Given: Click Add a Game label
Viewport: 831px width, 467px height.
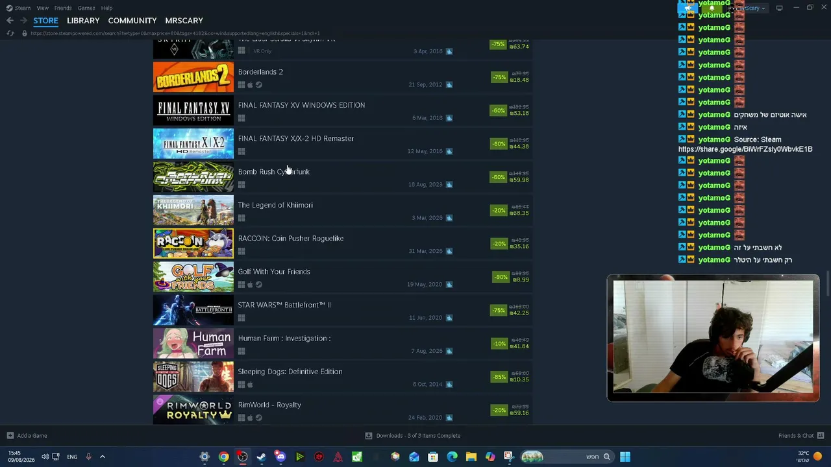Looking at the screenshot, I should click(x=32, y=436).
